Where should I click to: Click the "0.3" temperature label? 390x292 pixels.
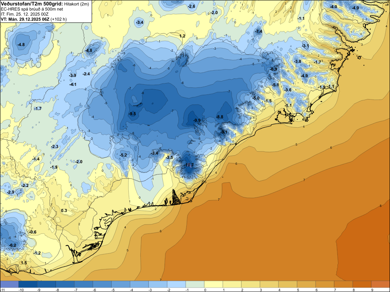pyautogui.click(x=64, y=210)
